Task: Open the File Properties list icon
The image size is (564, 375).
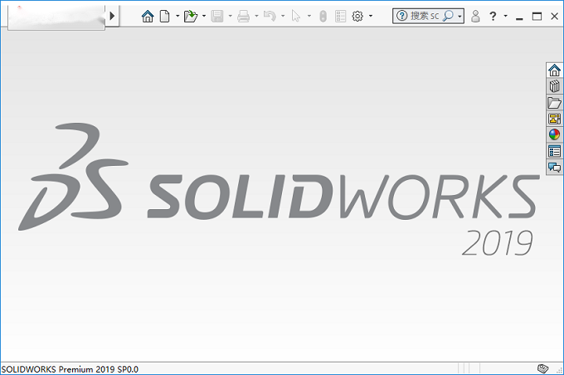Action: point(340,17)
